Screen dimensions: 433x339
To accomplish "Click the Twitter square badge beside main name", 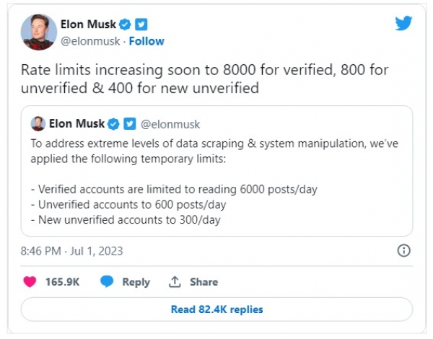I will pyautogui.click(x=141, y=25).
